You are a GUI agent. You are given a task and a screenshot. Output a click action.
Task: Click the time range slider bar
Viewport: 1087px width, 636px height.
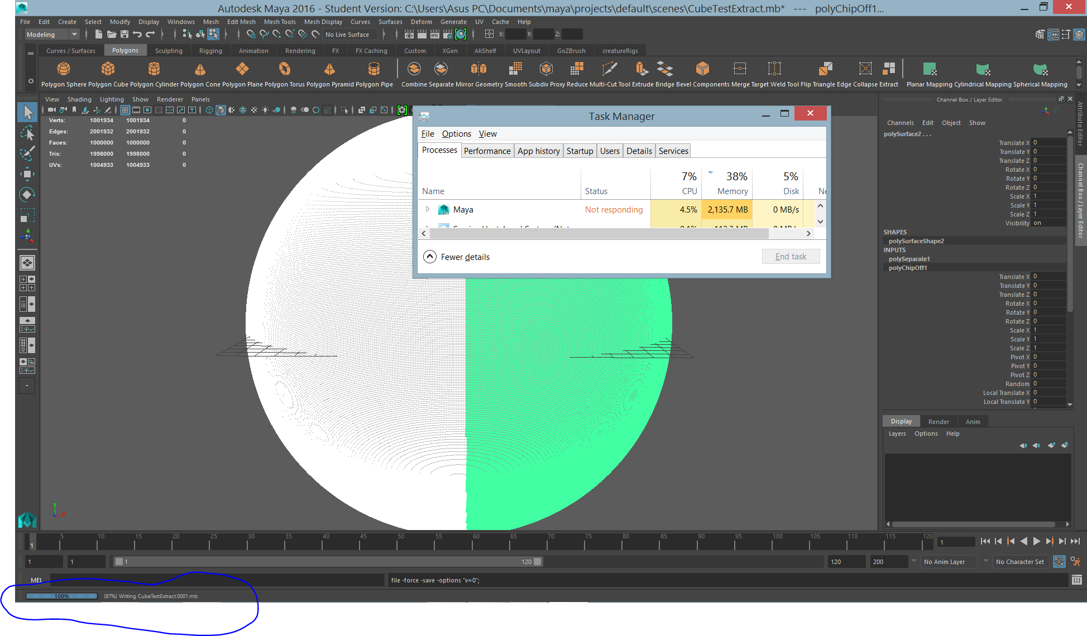click(328, 562)
